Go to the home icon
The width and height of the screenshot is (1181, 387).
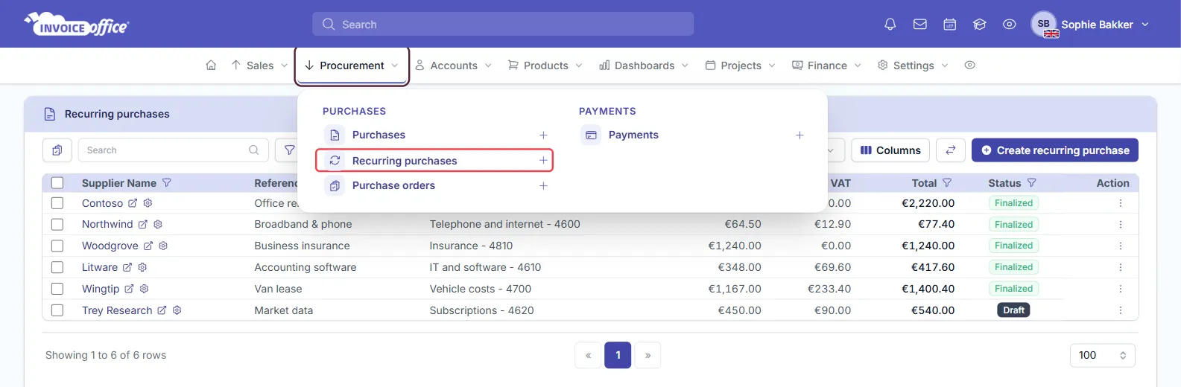(x=211, y=65)
